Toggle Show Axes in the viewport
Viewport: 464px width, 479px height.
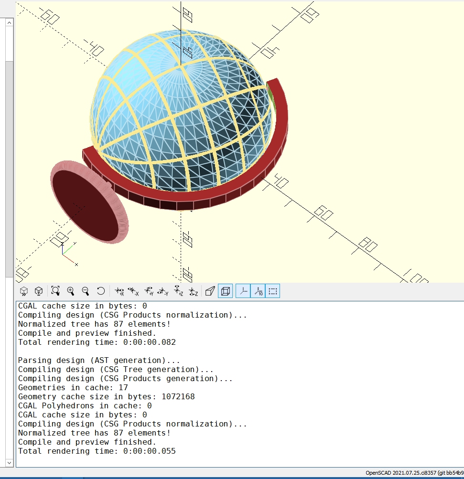click(x=243, y=291)
